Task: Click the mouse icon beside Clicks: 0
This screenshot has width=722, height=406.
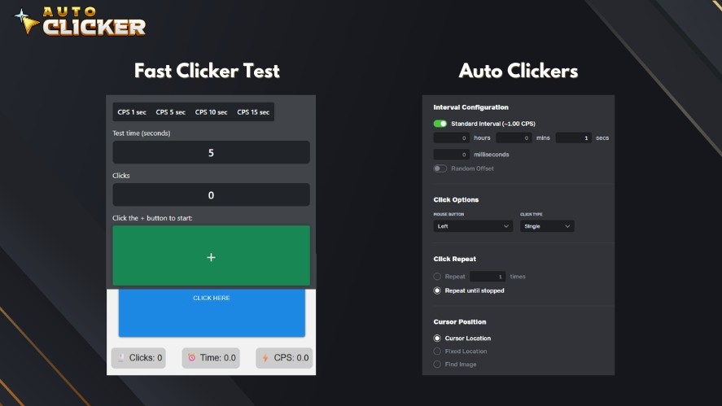Action: click(121, 358)
